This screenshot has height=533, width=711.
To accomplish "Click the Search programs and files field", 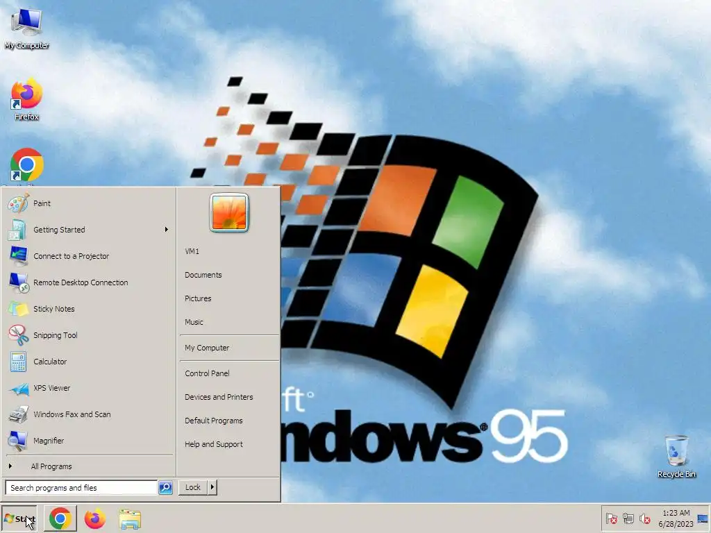I will [x=81, y=488].
